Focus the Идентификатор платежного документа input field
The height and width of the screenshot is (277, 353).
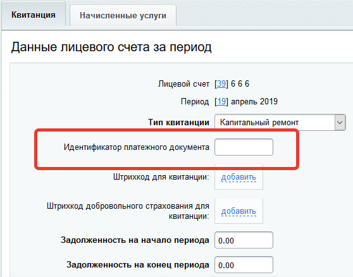[244, 147]
